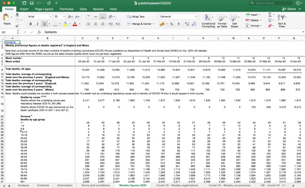Screen dimensions: 305x188
Task: Toggle Bold formatting
Action: (31, 23)
